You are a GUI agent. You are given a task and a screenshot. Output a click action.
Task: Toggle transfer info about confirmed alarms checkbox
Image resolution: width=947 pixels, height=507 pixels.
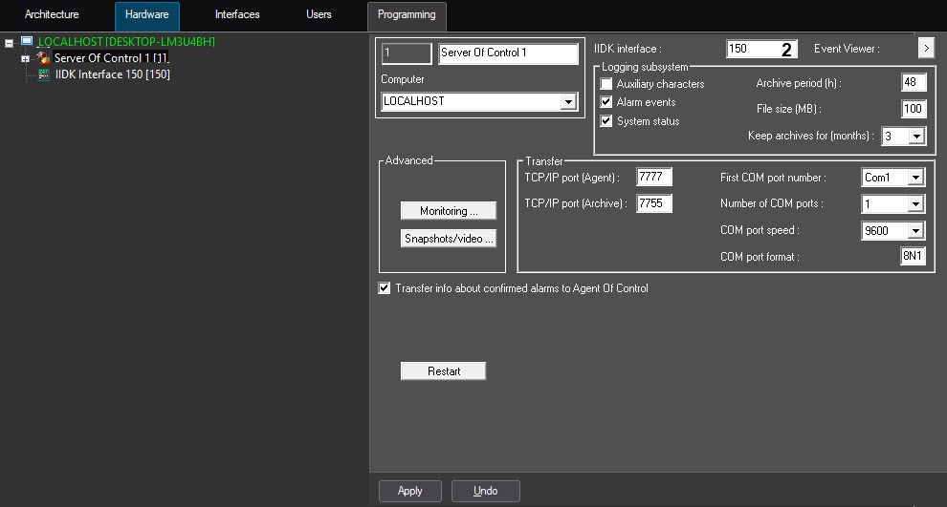point(385,288)
